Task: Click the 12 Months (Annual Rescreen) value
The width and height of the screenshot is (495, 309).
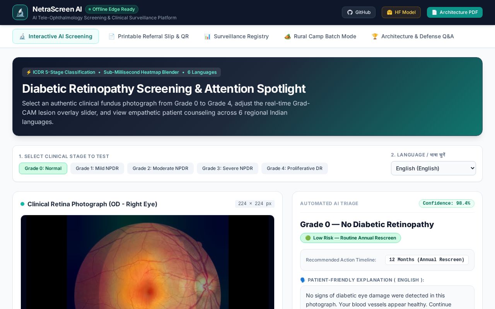Action: coord(427,260)
